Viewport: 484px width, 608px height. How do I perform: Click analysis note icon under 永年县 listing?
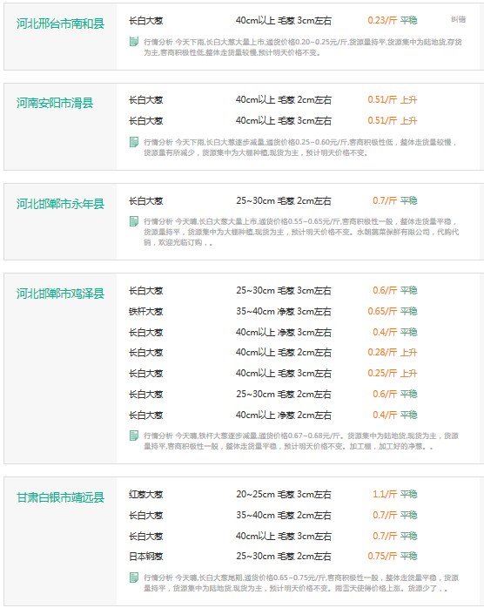(x=134, y=221)
